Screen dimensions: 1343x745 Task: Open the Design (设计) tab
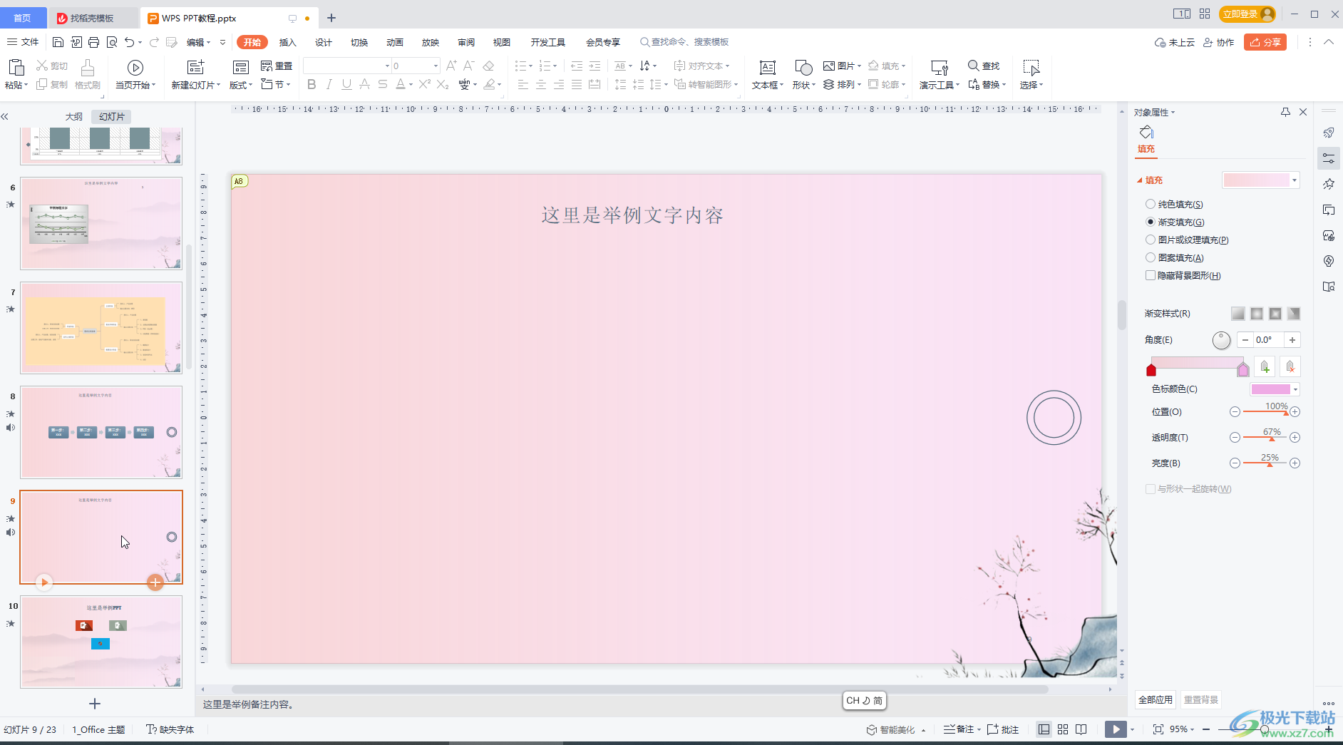click(324, 42)
